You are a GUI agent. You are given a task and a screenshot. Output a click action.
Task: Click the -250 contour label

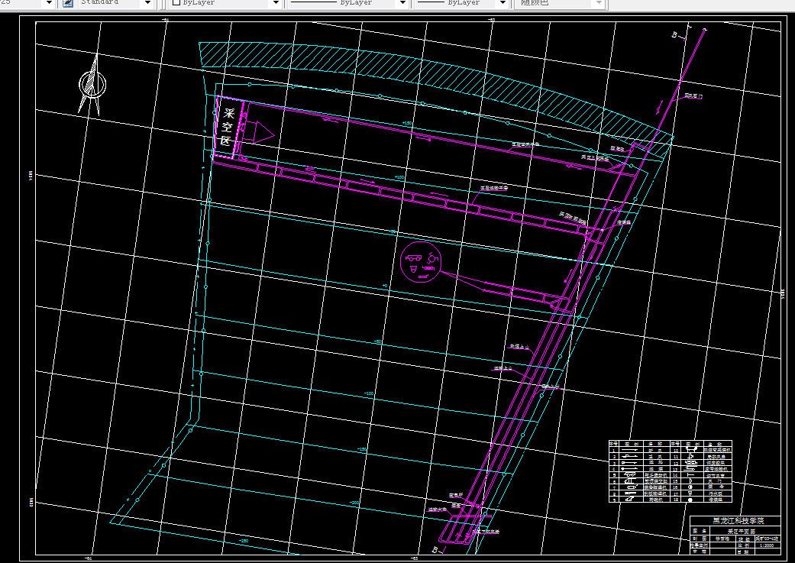point(244,541)
